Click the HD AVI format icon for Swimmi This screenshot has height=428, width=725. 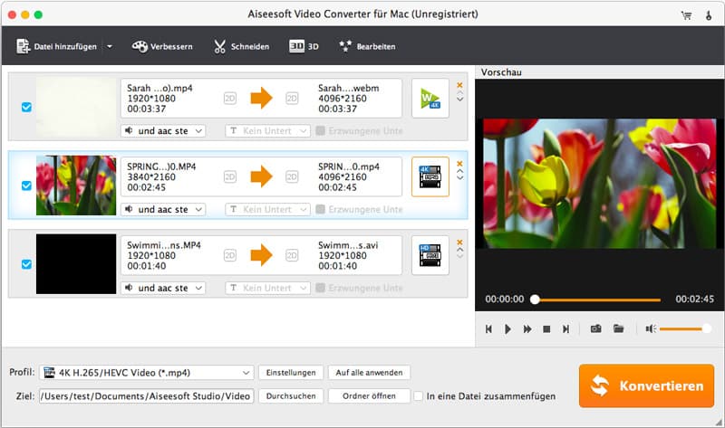pos(430,255)
